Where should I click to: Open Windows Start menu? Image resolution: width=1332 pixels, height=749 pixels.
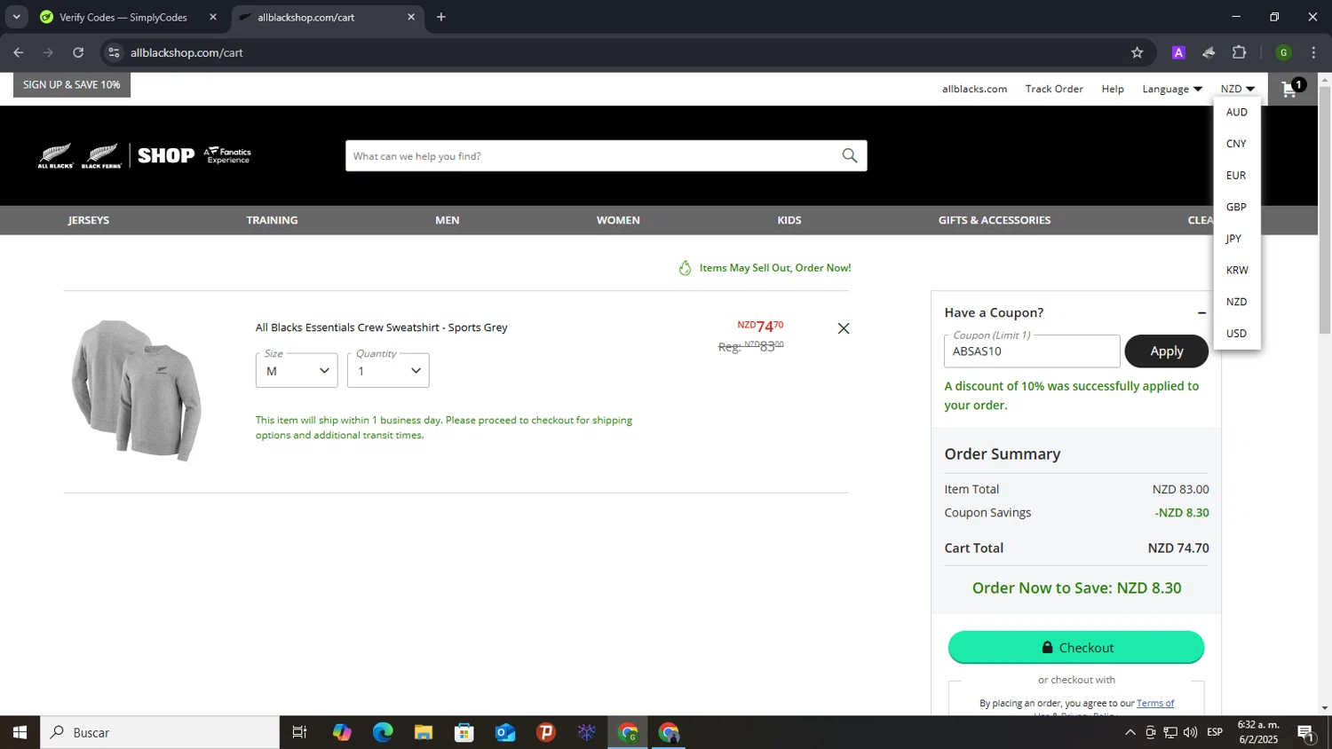coord(20,732)
